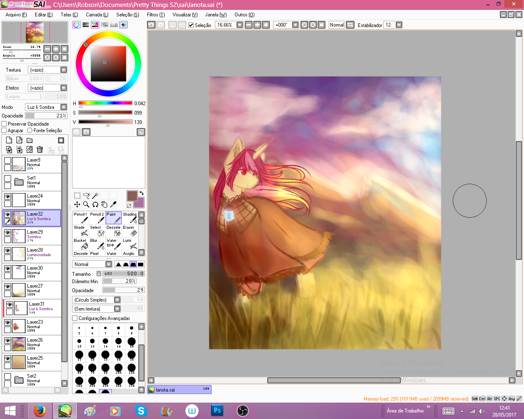Choose the Blur brush tool
524x419 pixels.
97,244
